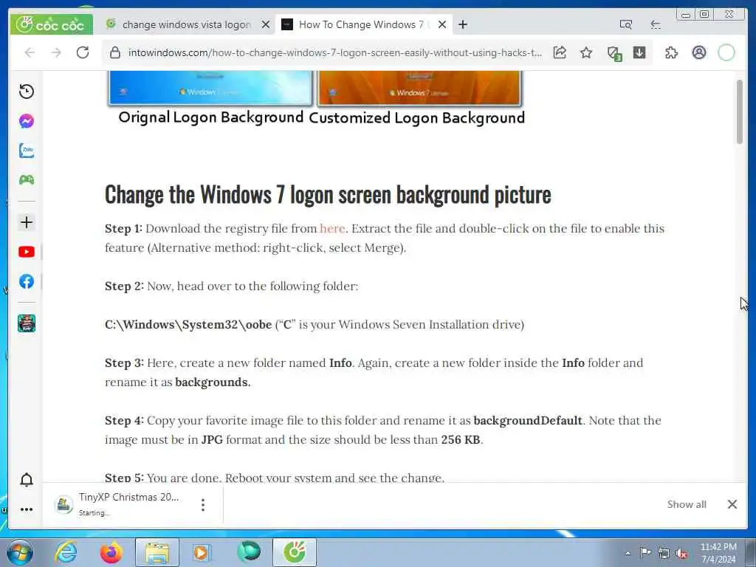Open the ad-block shield icon
The height and width of the screenshot is (567, 756).
coord(614,53)
